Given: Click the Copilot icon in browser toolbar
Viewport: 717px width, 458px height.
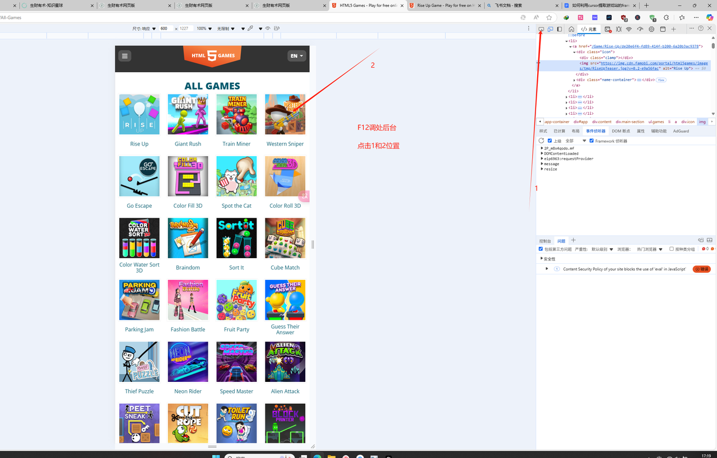Looking at the screenshot, I should [x=710, y=17].
